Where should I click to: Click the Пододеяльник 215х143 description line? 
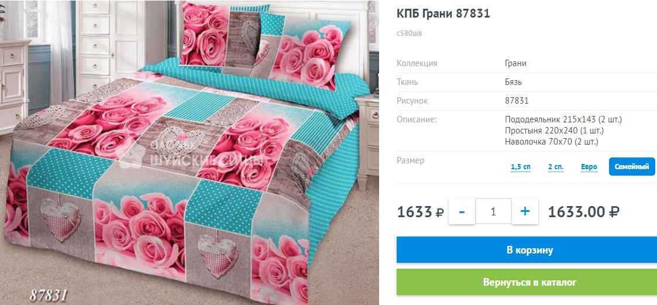[x=563, y=119]
